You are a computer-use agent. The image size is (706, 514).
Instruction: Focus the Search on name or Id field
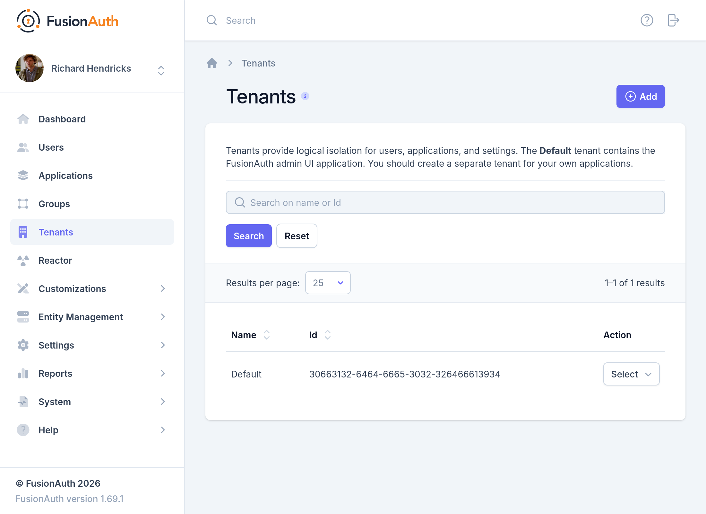click(445, 202)
